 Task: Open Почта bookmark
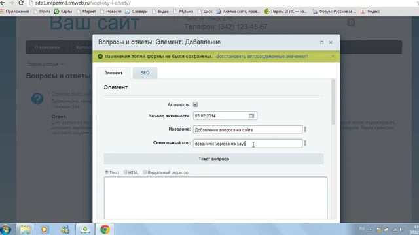[42, 12]
